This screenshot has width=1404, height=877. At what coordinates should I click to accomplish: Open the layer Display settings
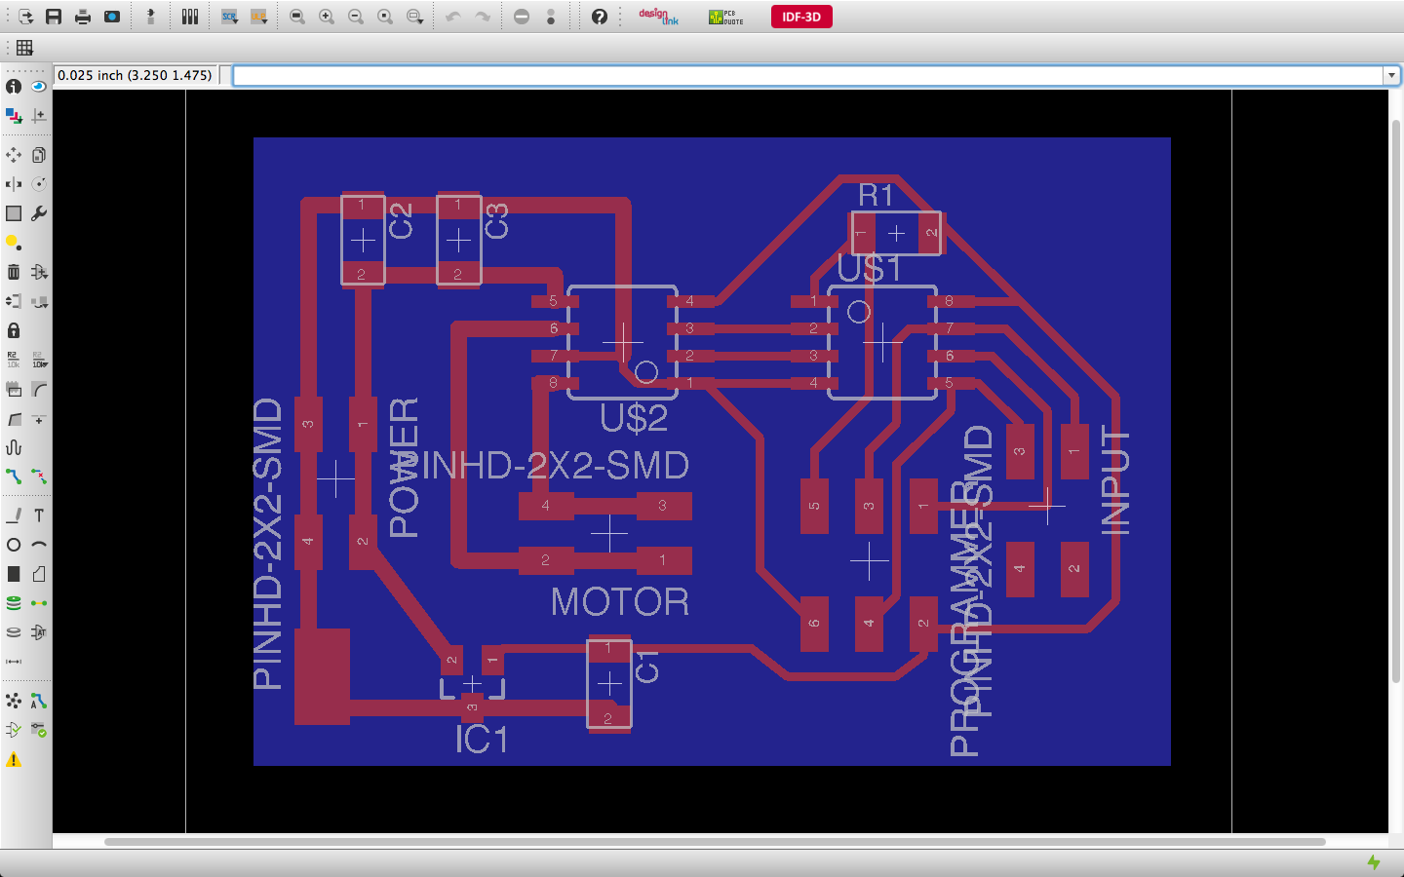14,115
